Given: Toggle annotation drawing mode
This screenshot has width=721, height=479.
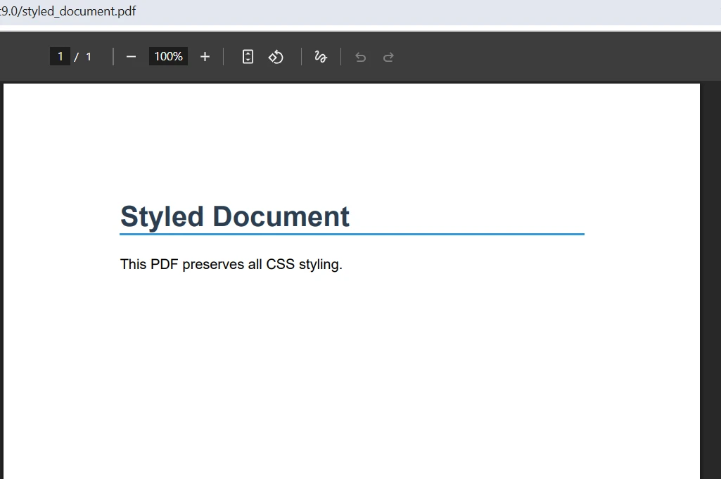Looking at the screenshot, I should click(x=320, y=56).
